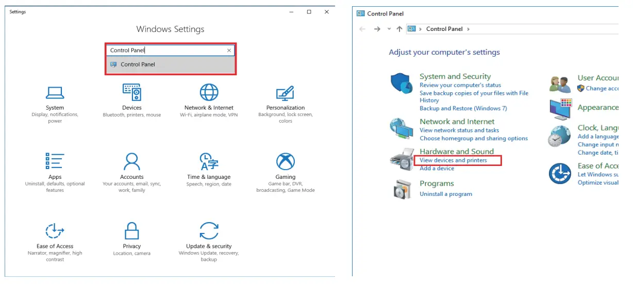Click the Ease of Access icon in Control Panel
The height and width of the screenshot is (284, 633).
click(560, 174)
